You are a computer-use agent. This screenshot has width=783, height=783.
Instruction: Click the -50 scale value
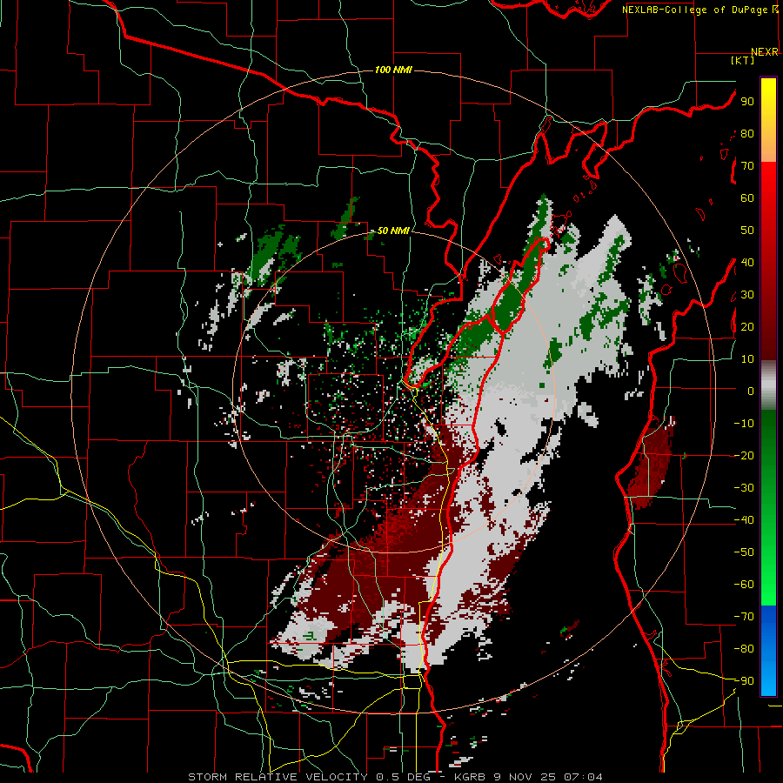(x=744, y=552)
